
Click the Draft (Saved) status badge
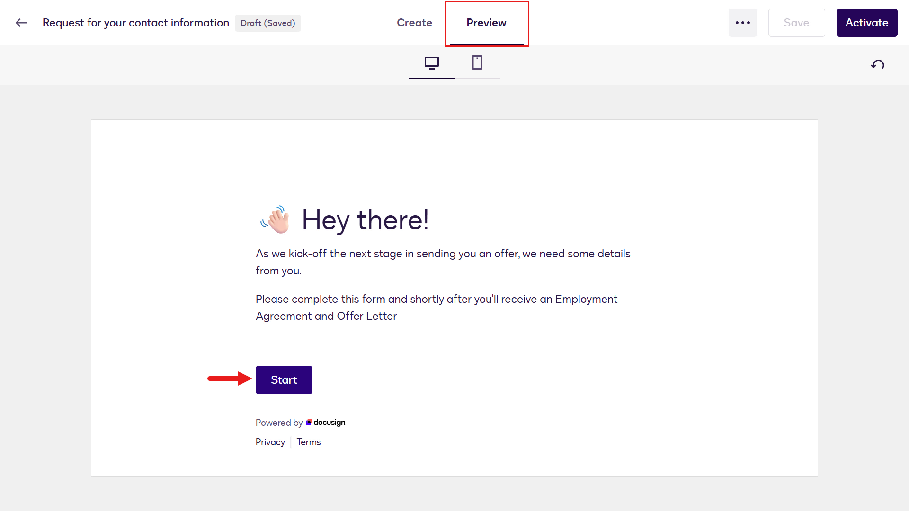click(x=268, y=23)
